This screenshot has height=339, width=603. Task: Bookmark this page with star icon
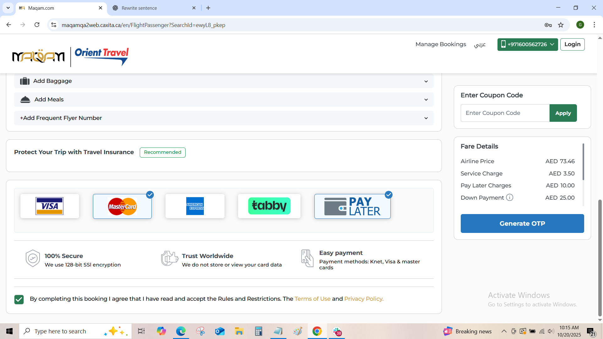point(561,25)
